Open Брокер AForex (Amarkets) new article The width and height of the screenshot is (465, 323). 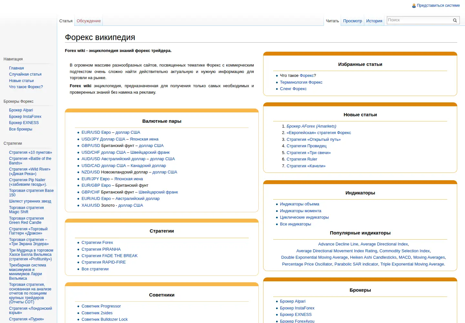pyautogui.click(x=311, y=126)
